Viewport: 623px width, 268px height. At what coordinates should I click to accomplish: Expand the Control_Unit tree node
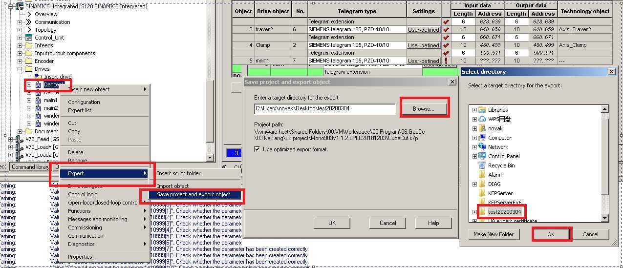tap(20, 38)
